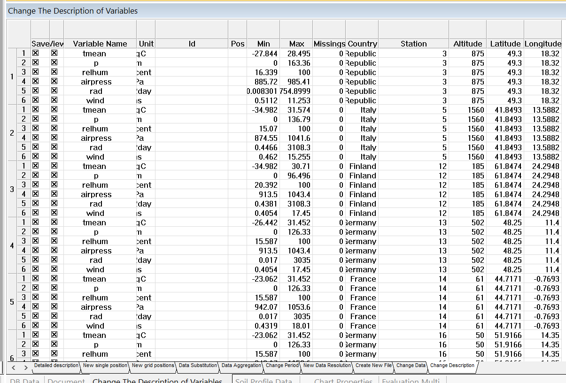Select the Max value 18.01

[x=301, y=326]
